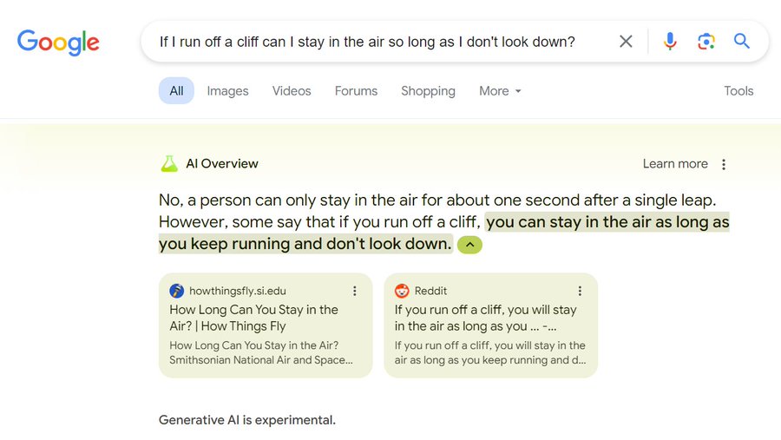
Task: Click the AI Overview flask icon
Action: [x=168, y=163]
